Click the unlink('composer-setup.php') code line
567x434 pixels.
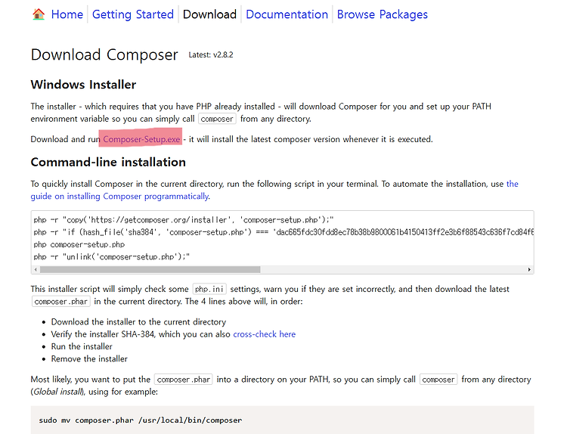point(112,257)
